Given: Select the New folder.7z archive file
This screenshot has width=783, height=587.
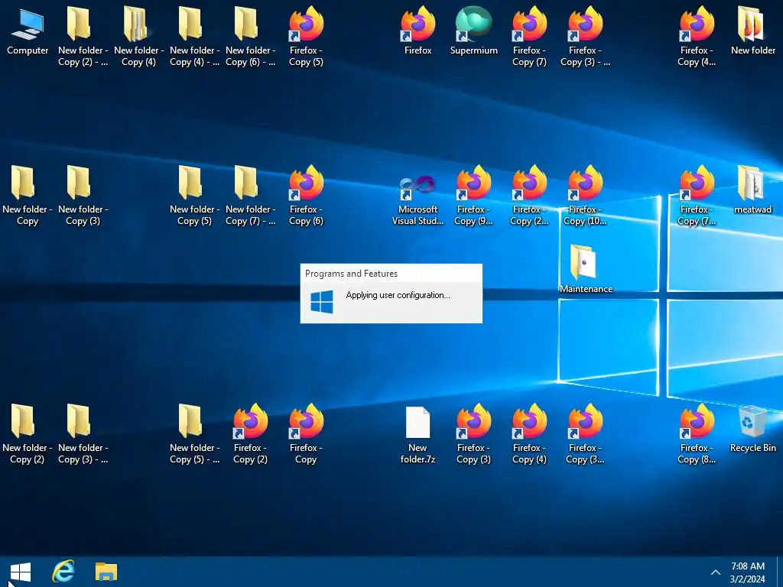Looking at the screenshot, I should [x=418, y=435].
